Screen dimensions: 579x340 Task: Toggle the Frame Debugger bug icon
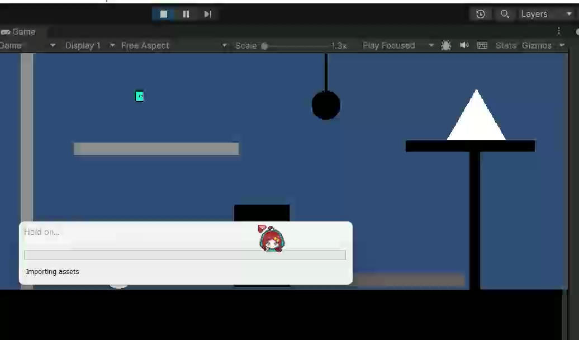[446, 45]
